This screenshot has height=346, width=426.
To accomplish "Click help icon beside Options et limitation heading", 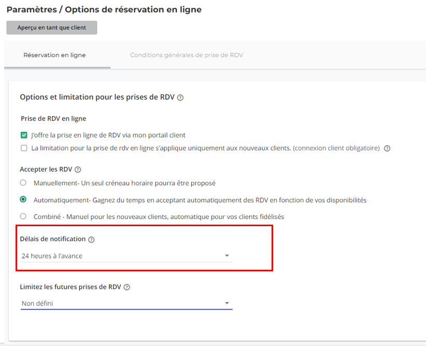I will click(180, 98).
